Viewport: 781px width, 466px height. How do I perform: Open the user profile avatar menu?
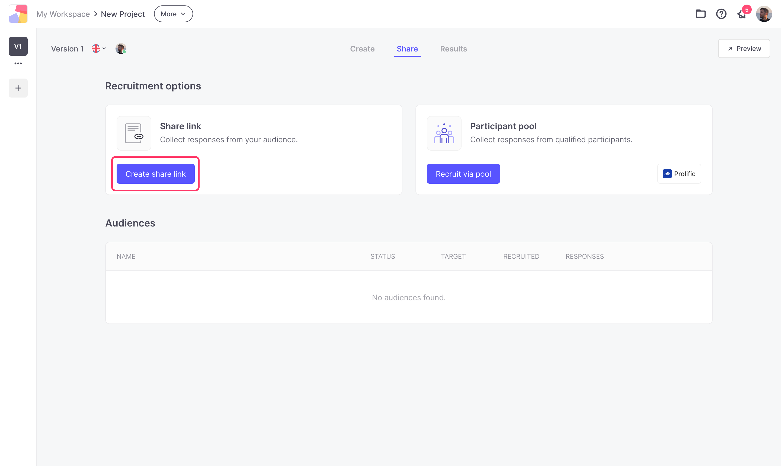[764, 14]
